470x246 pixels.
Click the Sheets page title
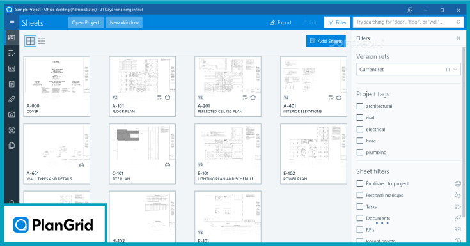pyautogui.click(x=33, y=23)
